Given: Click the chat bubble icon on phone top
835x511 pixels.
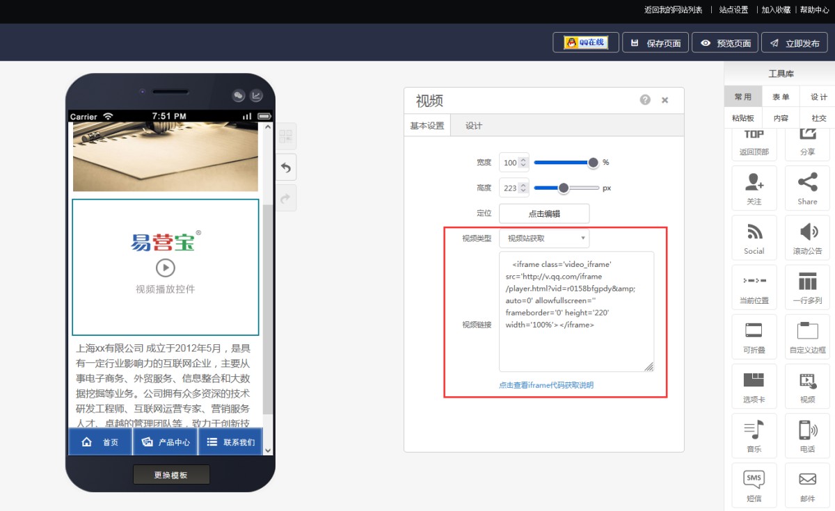Looking at the screenshot, I should coord(239,96).
